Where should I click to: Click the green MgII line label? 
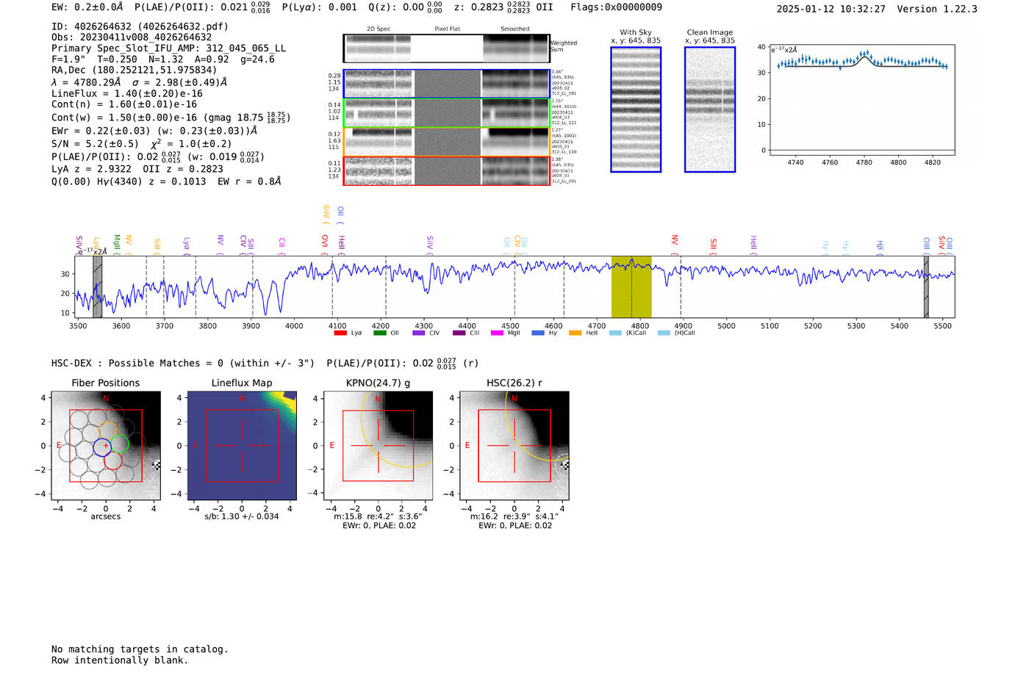(x=117, y=244)
